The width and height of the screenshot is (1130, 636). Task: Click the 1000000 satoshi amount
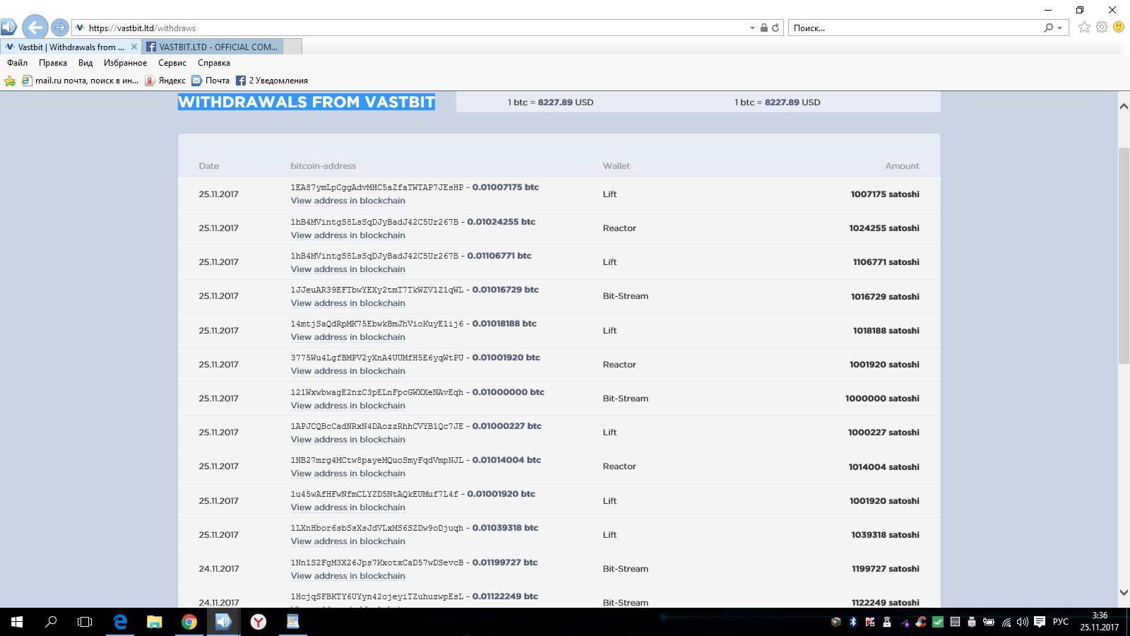882,399
